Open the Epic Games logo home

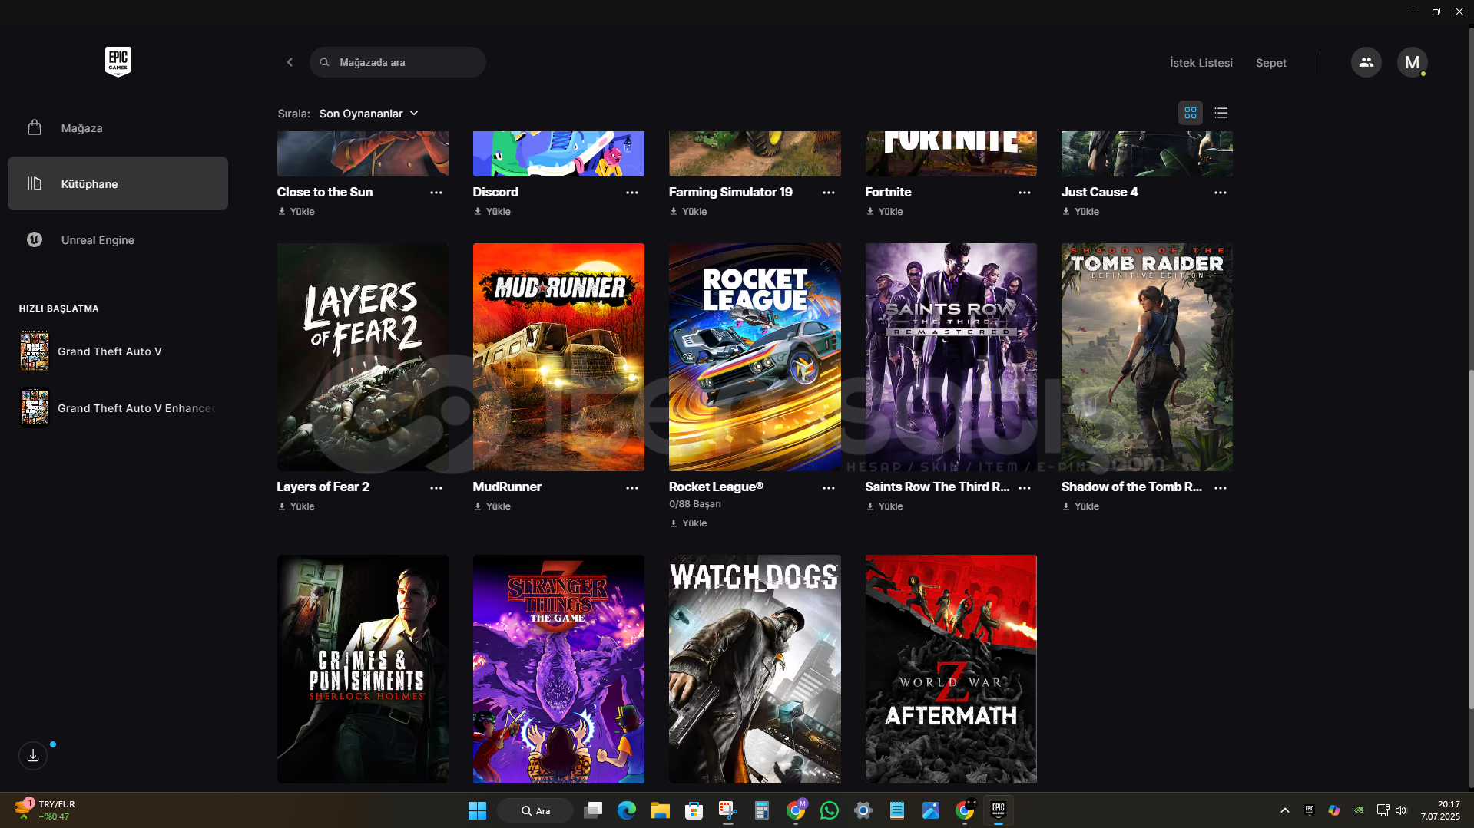(x=118, y=61)
